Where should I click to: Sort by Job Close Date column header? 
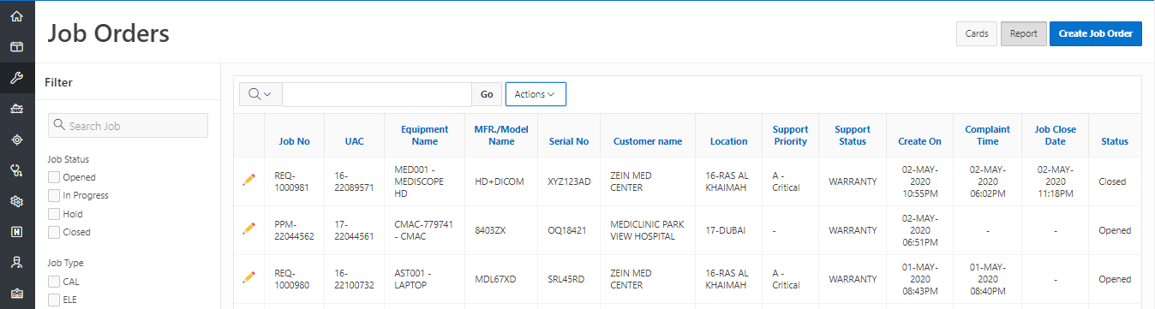click(x=1055, y=135)
